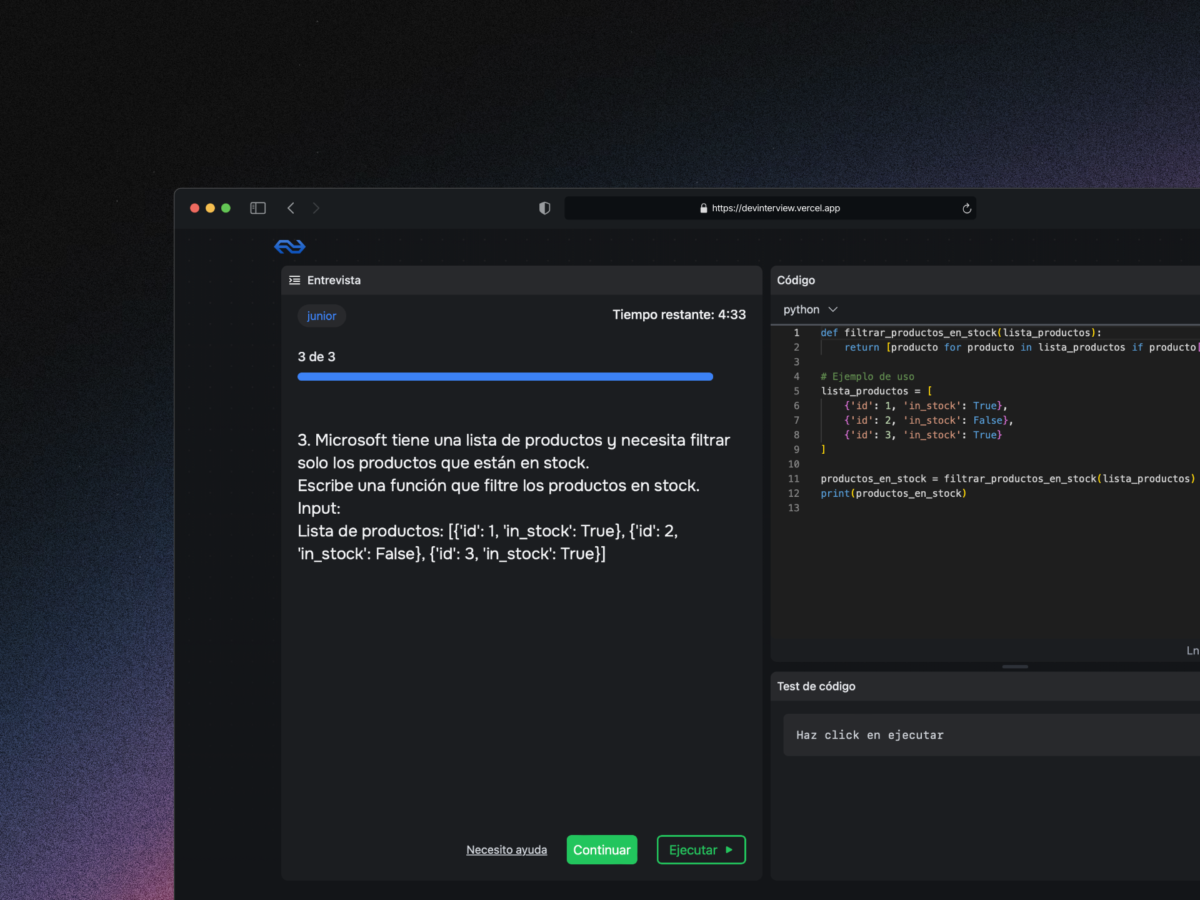
Task: Go forward with the browser forward arrow
Action: click(x=316, y=208)
